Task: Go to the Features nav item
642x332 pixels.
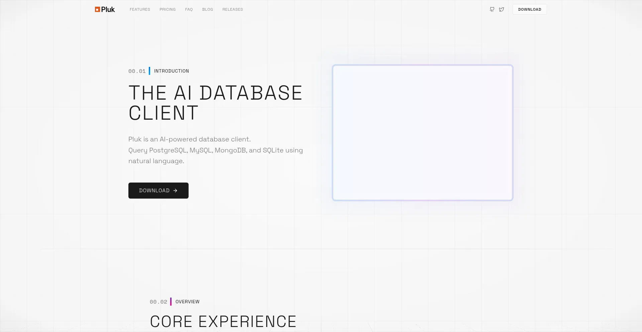Action: (140, 9)
